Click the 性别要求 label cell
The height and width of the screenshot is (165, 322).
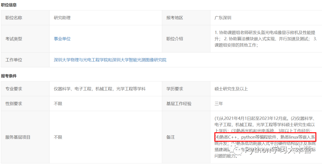[x=25, y=104]
